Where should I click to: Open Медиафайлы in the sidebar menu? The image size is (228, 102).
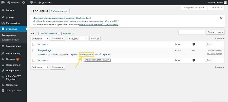point(13,23)
